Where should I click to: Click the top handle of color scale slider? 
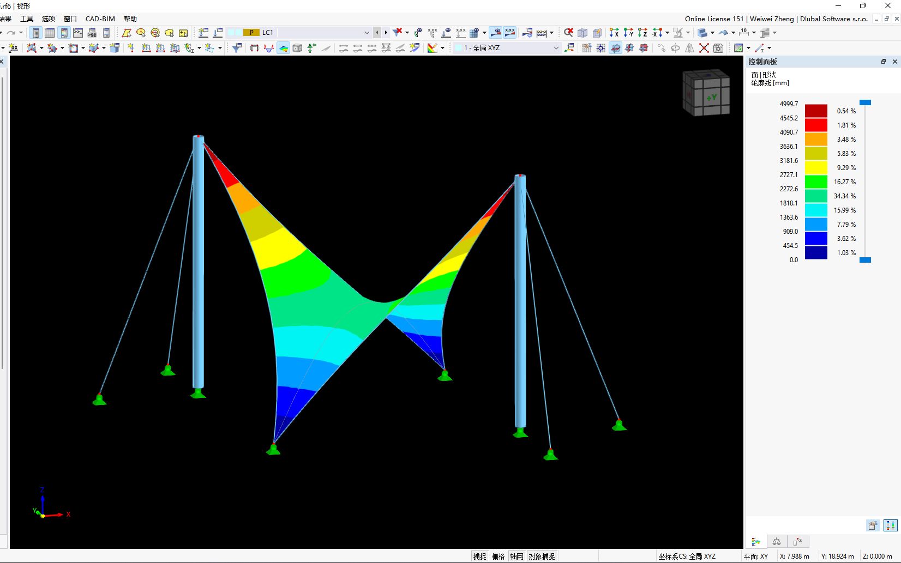[865, 102]
